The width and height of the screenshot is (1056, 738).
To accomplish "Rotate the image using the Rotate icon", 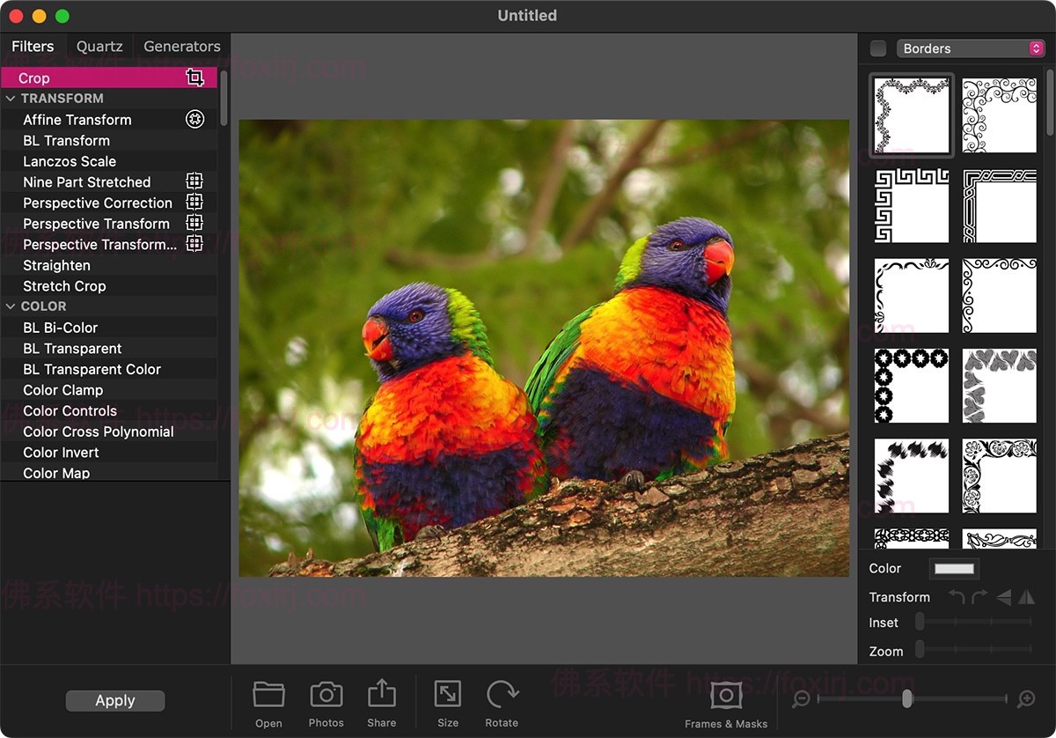I will tap(502, 696).
